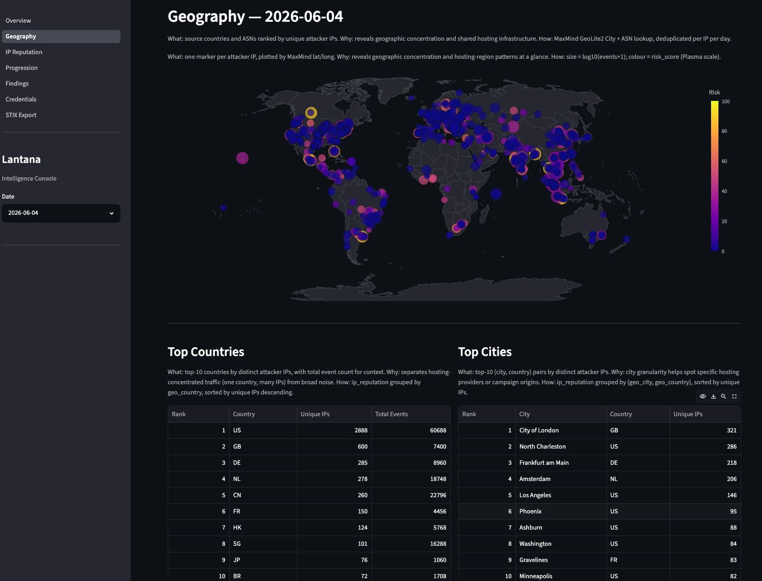Click the Risk color scale bar

tap(715, 176)
